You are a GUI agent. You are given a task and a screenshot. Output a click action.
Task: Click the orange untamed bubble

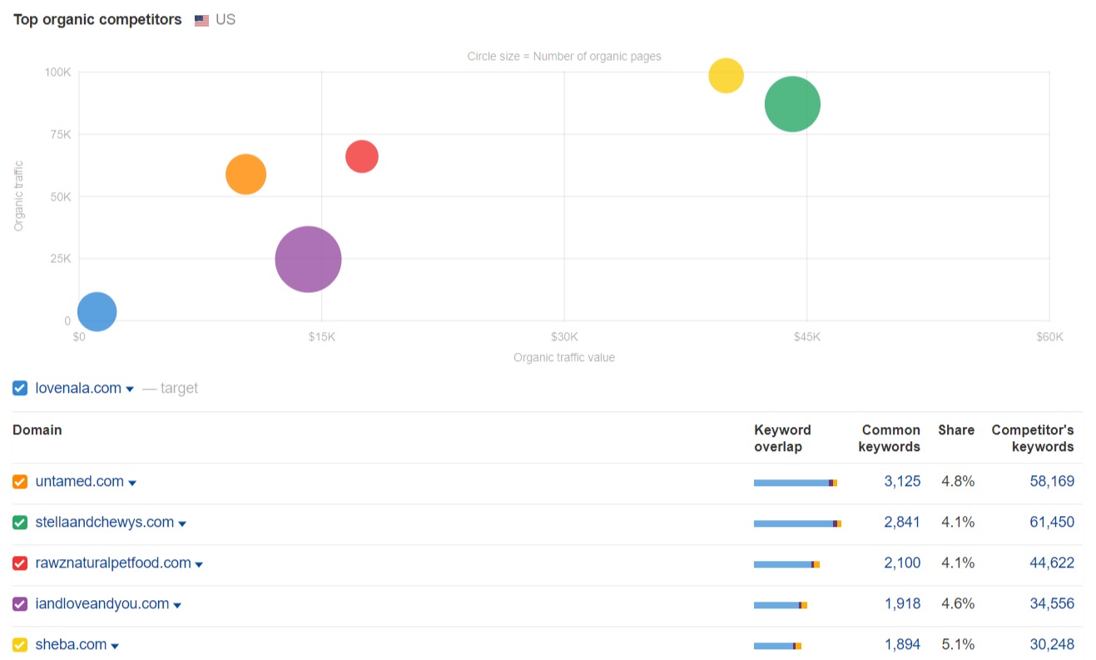[x=245, y=174]
